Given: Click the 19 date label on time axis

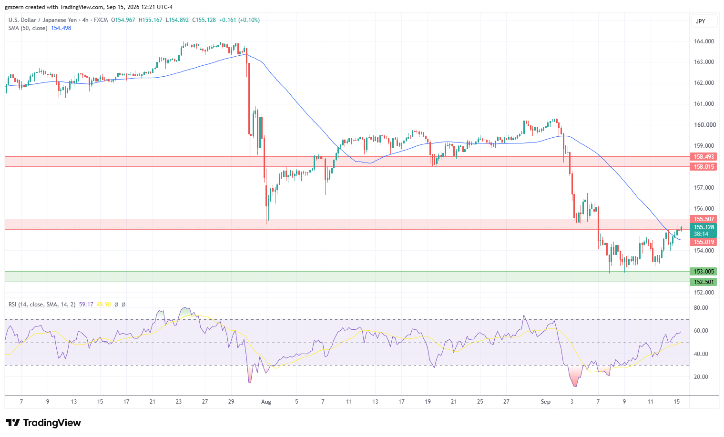Looking at the screenshot, I should coord(428,402).
